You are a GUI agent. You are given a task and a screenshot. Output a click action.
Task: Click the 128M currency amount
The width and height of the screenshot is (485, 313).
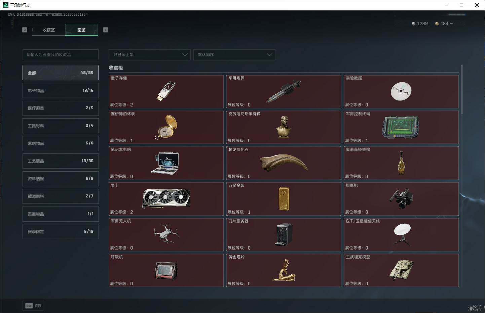click(x=422, y=24)
